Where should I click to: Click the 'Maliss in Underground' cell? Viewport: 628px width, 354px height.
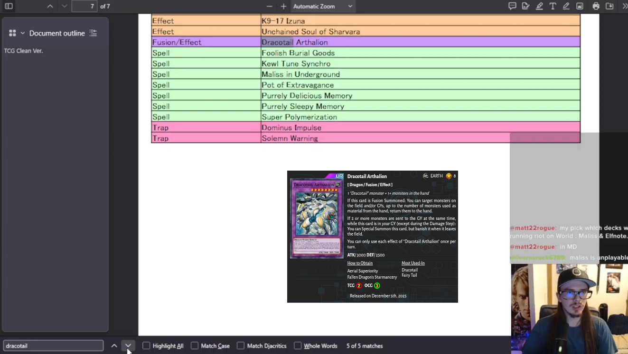[x=421, y=74]
